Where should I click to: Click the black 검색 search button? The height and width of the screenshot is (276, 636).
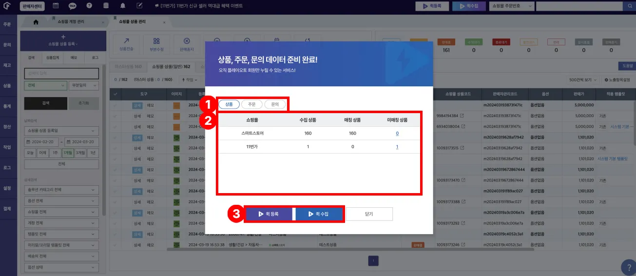46,103
